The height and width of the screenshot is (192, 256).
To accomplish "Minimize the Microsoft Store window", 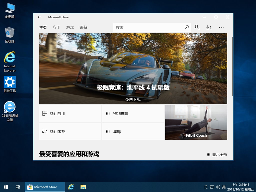I will (204, 17).
